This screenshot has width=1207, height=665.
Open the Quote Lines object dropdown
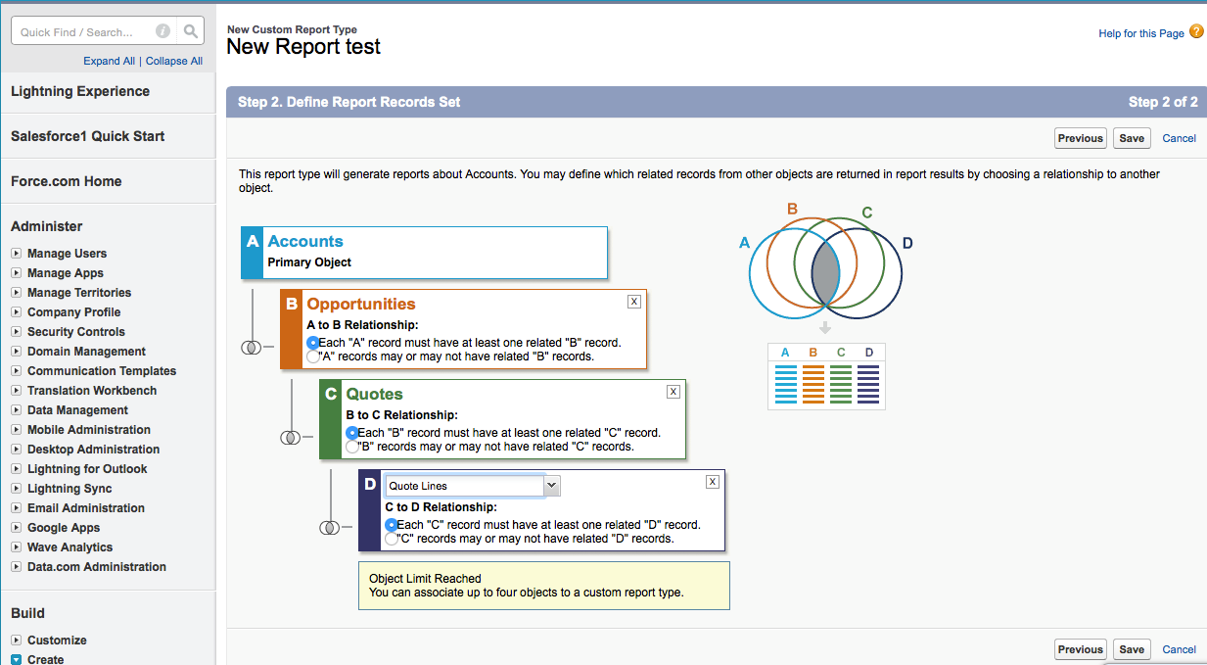pos(550,485)
